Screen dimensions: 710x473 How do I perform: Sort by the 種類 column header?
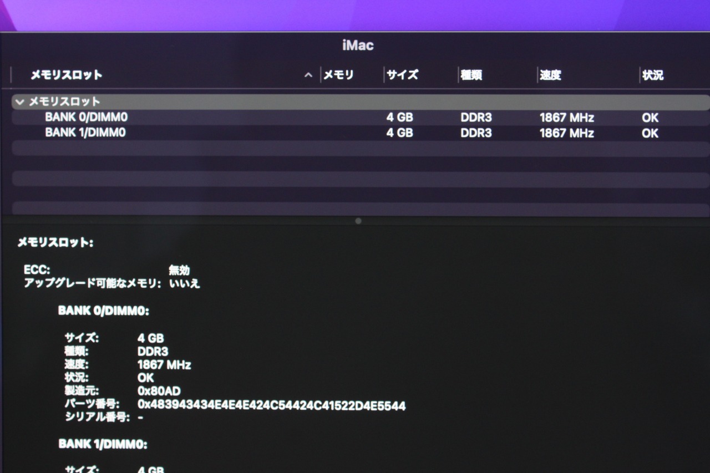(471, 75)
